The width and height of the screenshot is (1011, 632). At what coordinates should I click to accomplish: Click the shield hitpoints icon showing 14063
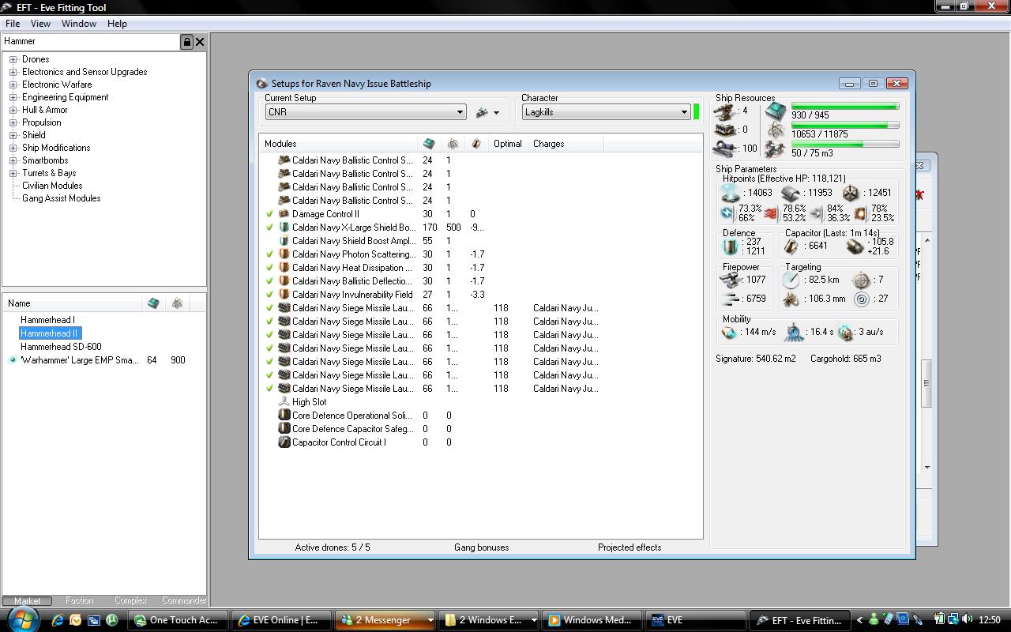[732, 193]
